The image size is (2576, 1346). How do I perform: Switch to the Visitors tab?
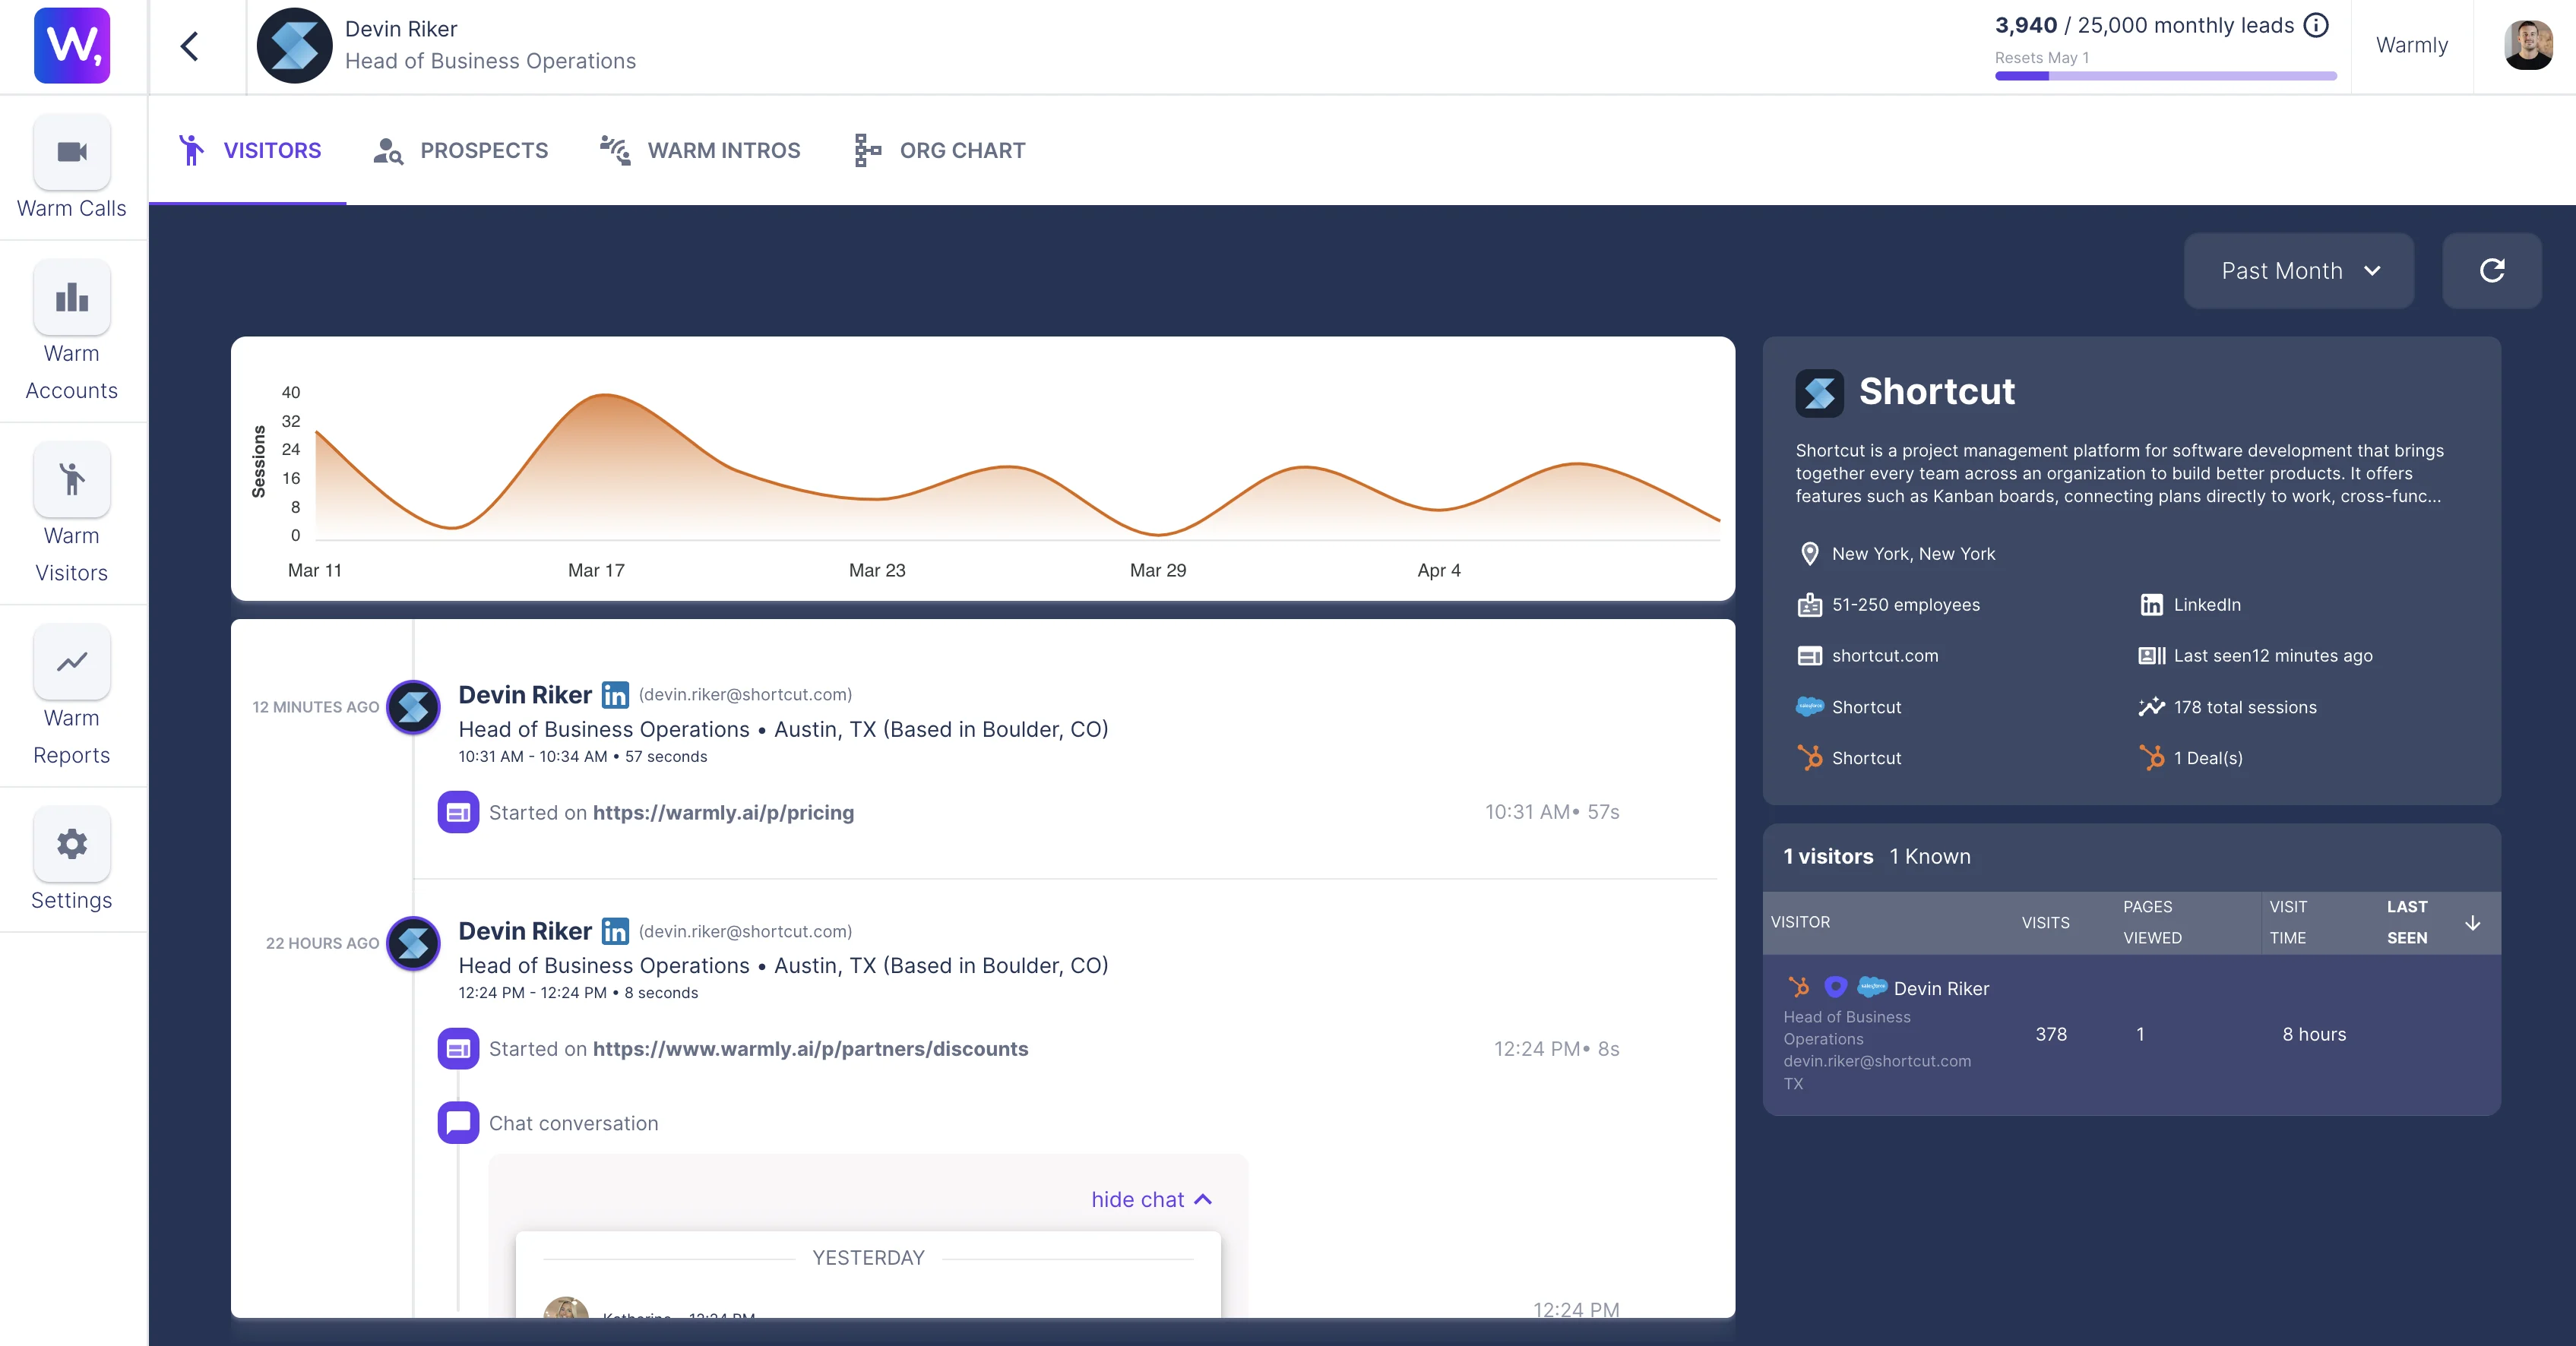(248, 150)
